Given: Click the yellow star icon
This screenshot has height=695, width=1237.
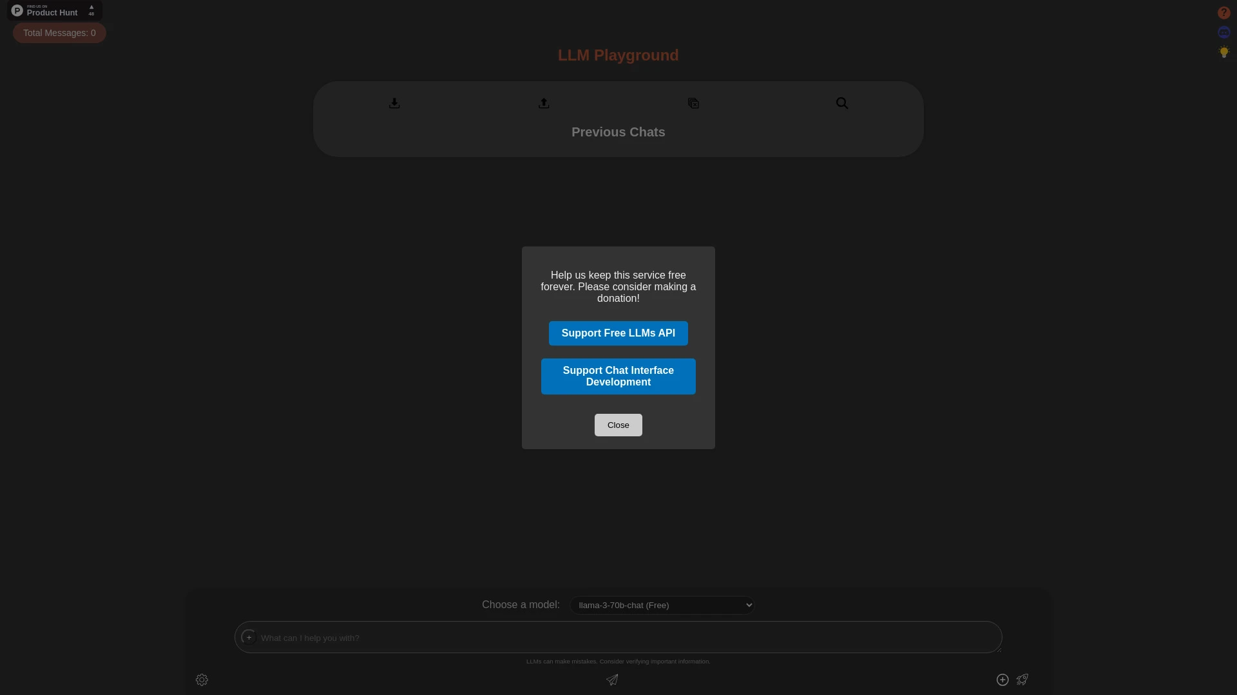Looking at the screenshot, I should [x=1223, y=53].
